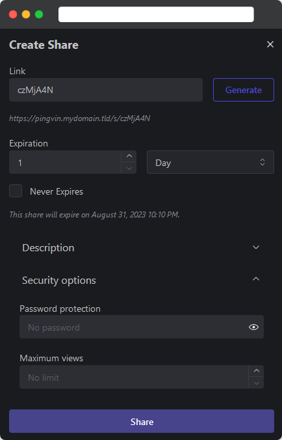The height and width of the screenshot is (440, 282).
Task: Decrease maximum views with down arrow
Action: (x=256, y=383)
